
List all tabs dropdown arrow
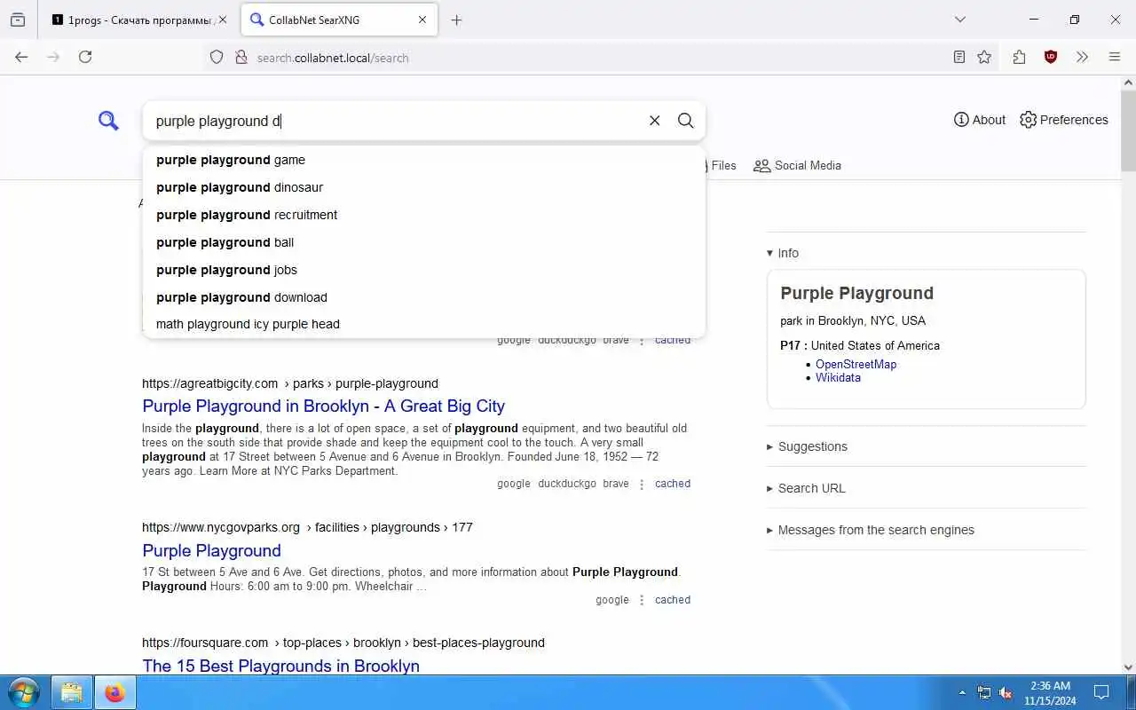pyautogui.click(x=959, y=20)
